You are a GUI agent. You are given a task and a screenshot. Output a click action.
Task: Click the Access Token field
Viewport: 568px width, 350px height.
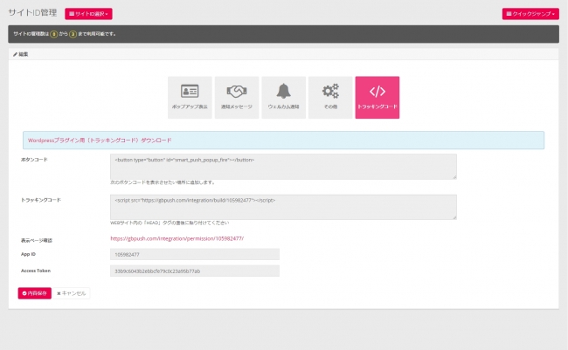click(194, 271)
